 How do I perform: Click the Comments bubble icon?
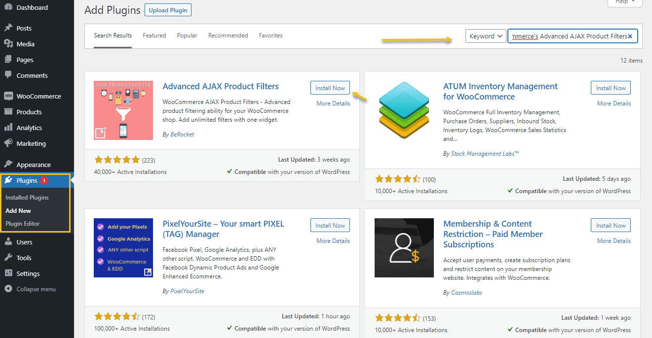click(8, 75)
